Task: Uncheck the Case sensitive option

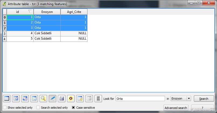Action: tap(73, 107)
